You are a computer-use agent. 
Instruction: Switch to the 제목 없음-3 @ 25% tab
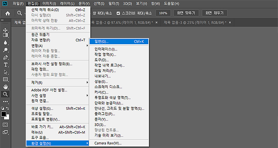coord(195,22)
